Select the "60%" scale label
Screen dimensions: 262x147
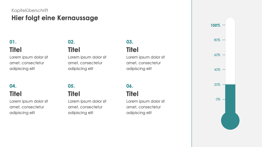click(217, 55)
